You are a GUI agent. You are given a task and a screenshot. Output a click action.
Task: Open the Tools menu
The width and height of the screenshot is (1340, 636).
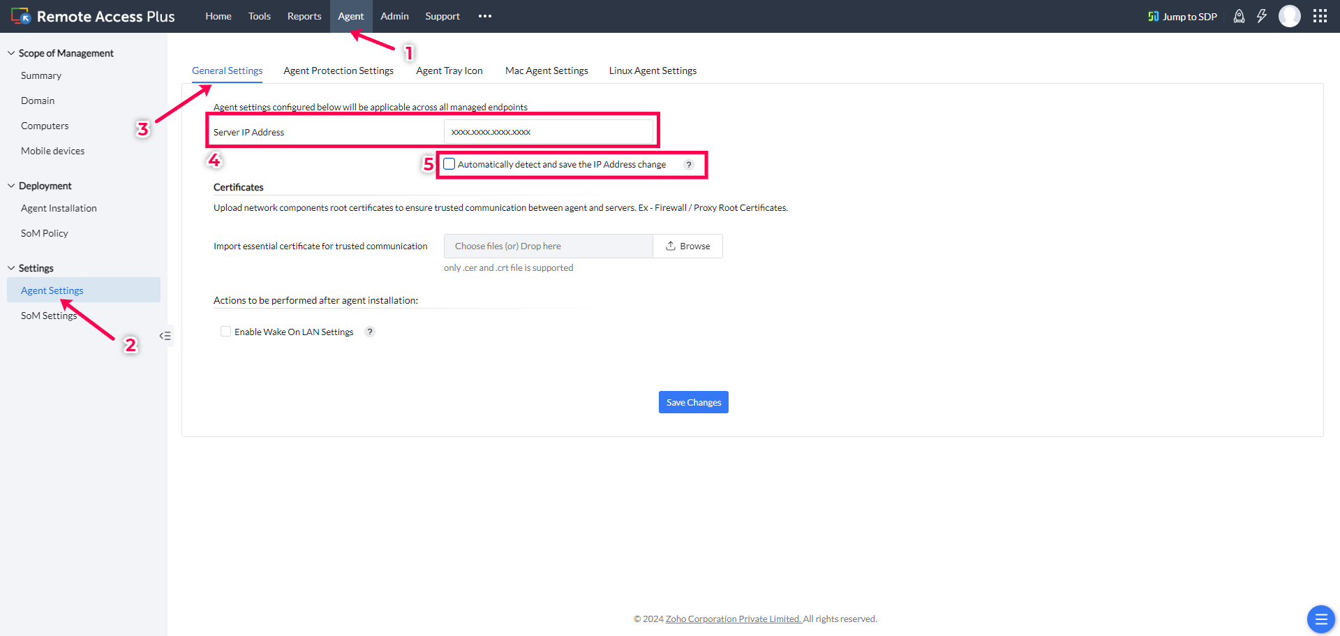pyautogui.click(x=260, y=16)
